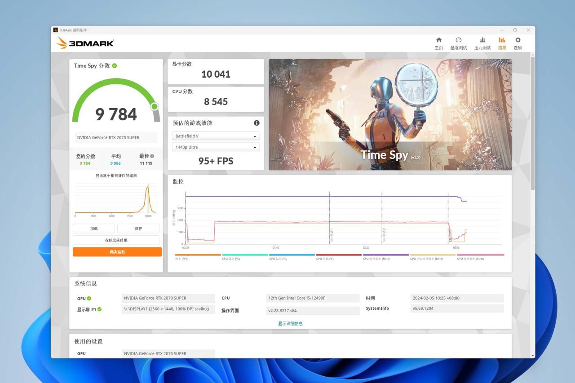Screen dimensions: 575x383
Task: Click the green checkmark beside Time Spy 分数
Action: [x=115, y=66]
